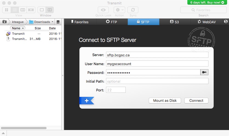
Task: Click the globe icon after WebDAV
Action: 226,22
